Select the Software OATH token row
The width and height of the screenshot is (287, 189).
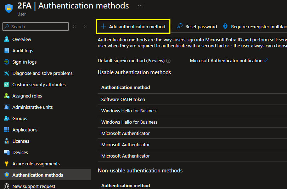point(123,99)
